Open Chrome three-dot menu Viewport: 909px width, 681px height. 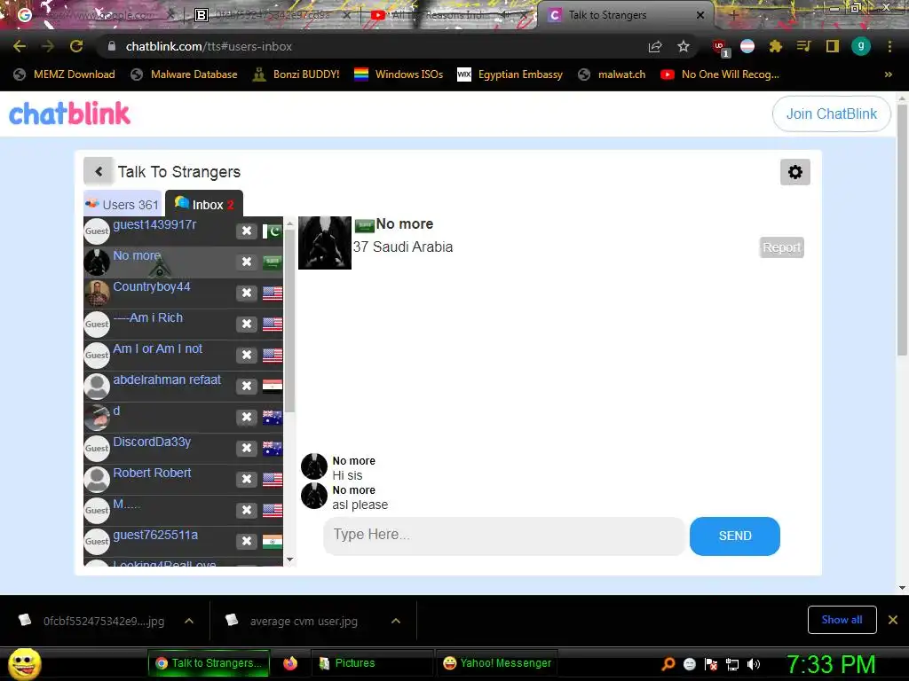(x=889, y=46)
